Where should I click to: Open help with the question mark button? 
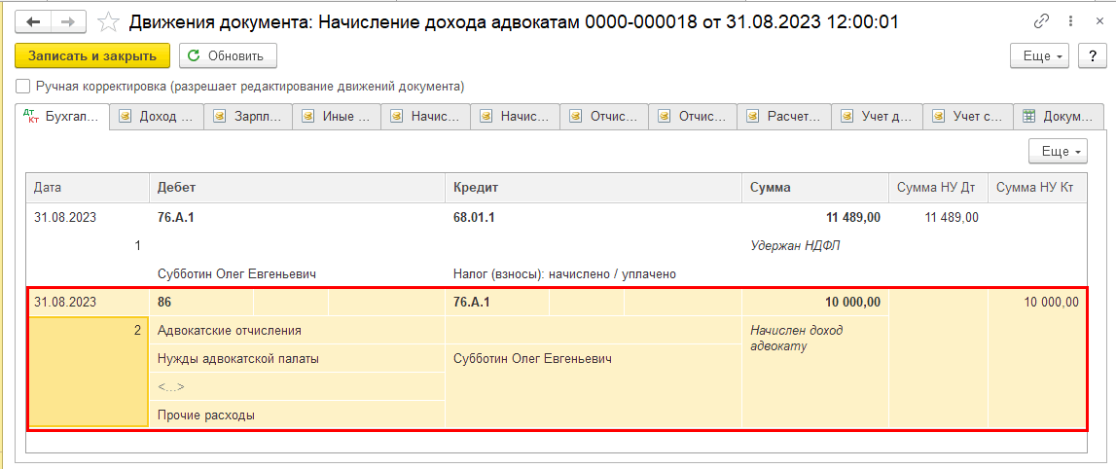(x=1092, y=56)
